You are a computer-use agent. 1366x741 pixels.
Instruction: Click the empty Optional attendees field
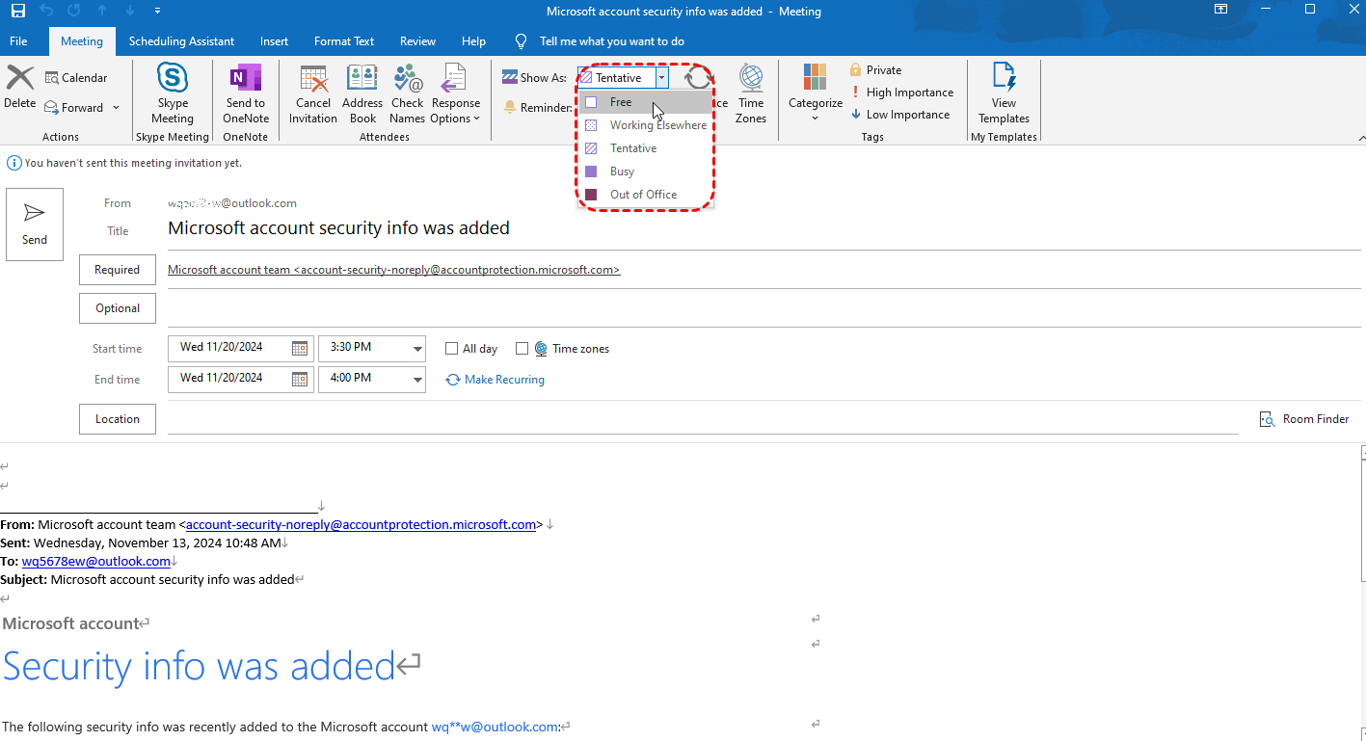click(764, 308)
